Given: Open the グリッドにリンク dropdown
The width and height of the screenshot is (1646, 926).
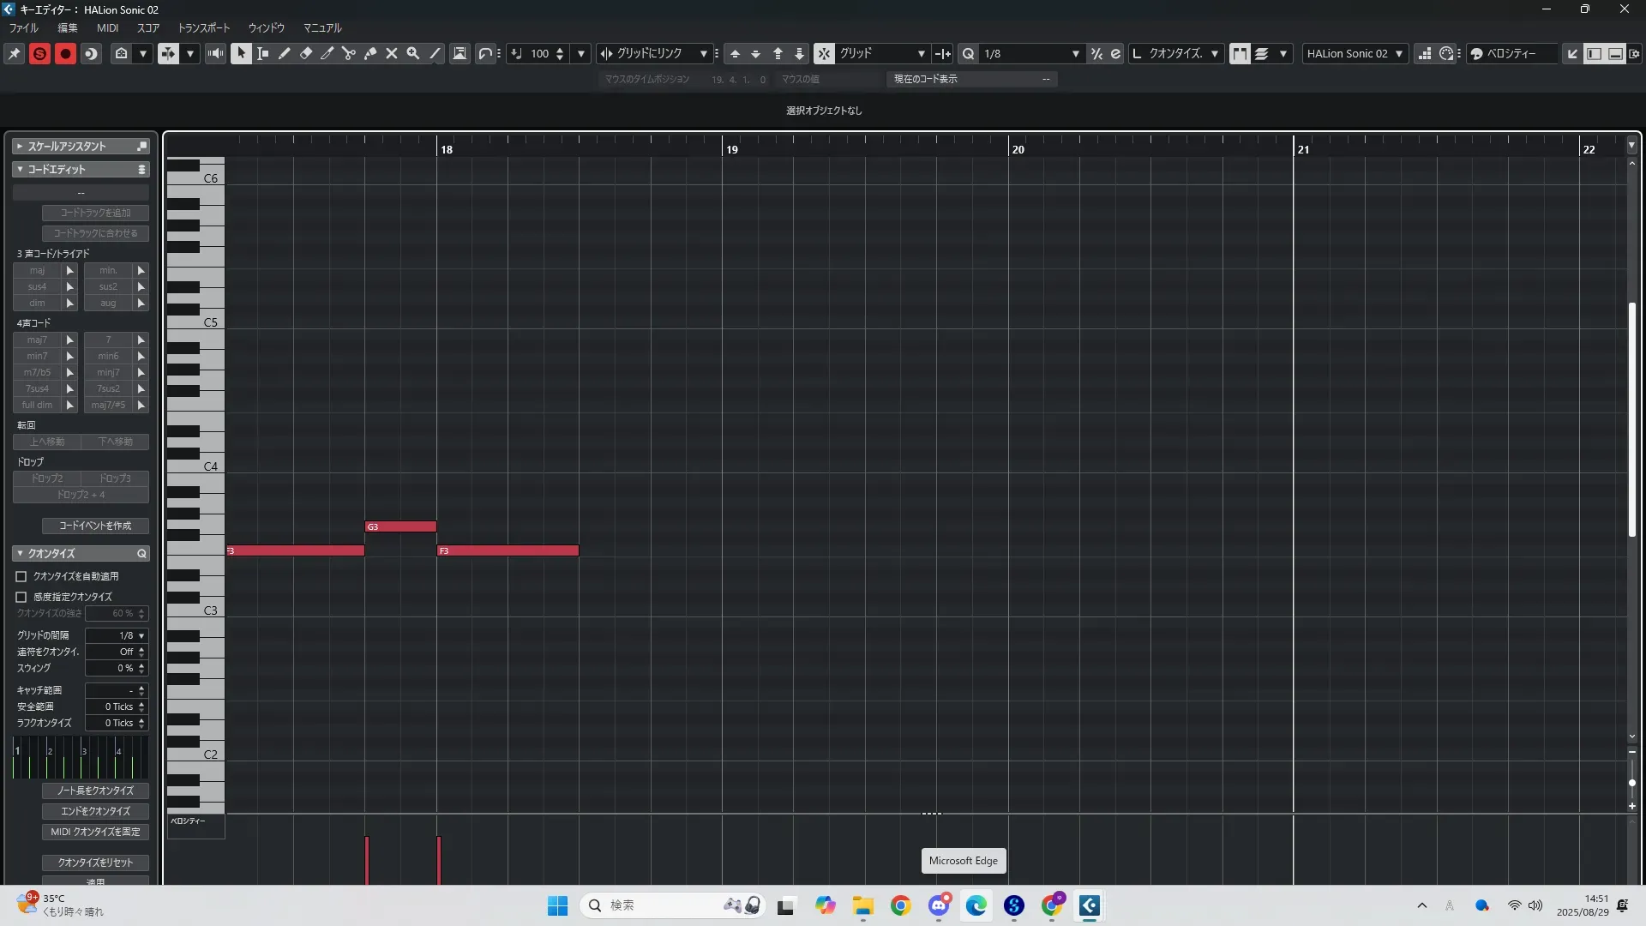Looking at the screenshot, I should 703,53.
